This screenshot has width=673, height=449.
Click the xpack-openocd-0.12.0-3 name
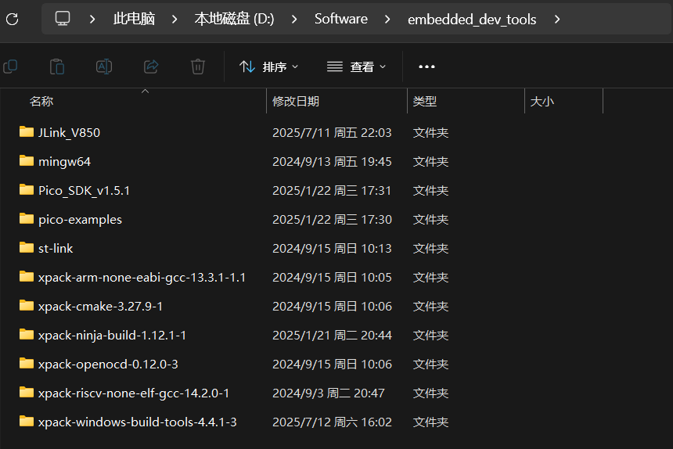(x=108, y=364)
